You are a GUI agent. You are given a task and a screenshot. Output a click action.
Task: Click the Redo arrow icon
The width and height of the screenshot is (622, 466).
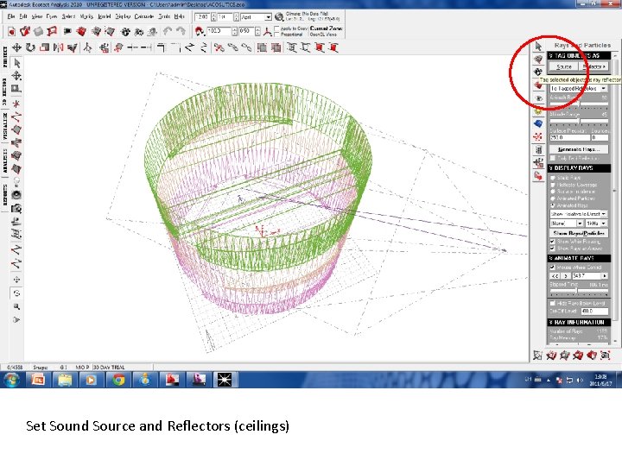(181, 31)
